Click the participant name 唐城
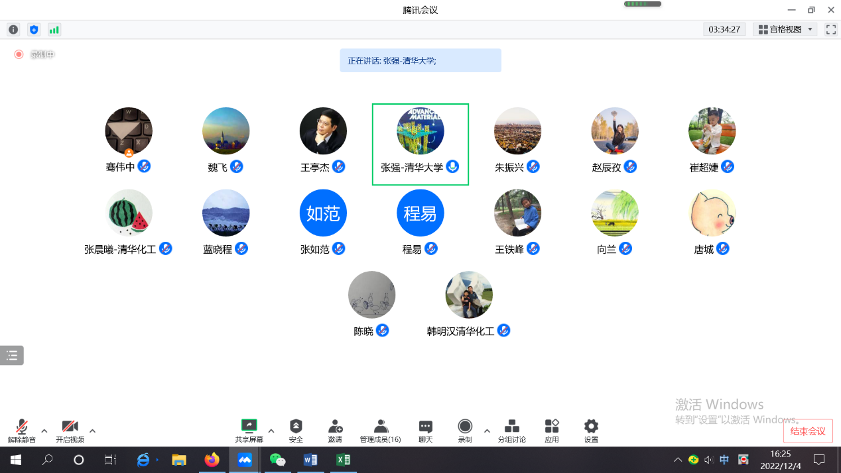841x473 pixels. [x=704, y=249]
